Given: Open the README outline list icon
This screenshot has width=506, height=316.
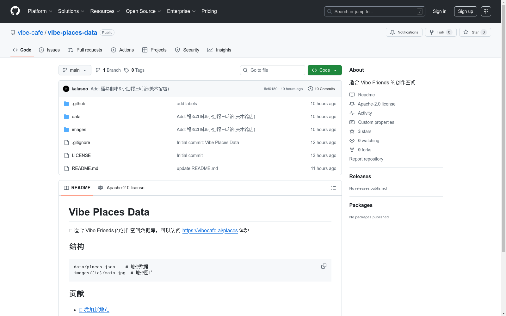Looking at the screenshot, I should (x=334, y=188).
